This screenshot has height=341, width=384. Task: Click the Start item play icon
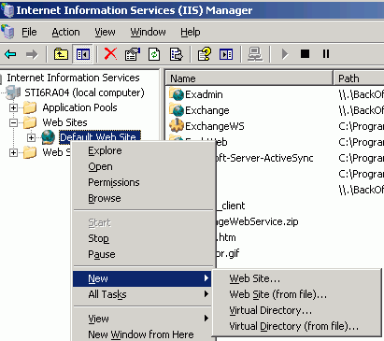[285, 54]
